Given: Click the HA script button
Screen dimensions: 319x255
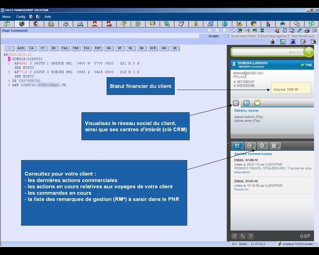Looking at the screenshot, I should (x=109, y=48).
